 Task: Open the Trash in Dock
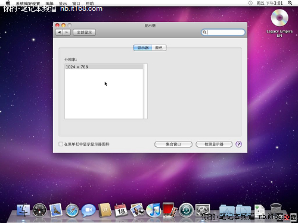[276, 210]
